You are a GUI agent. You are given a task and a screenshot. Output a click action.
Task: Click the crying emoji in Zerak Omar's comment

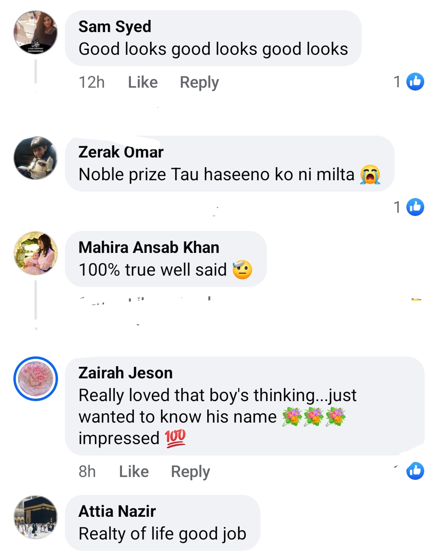click(370, 175)
